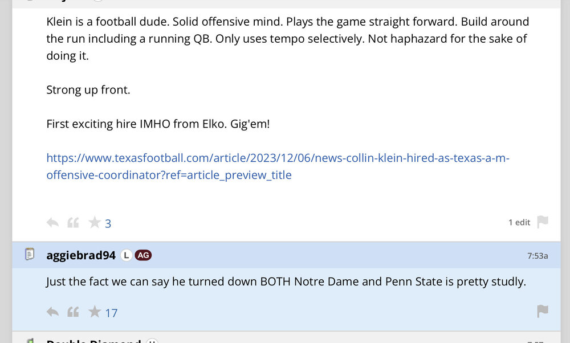Quote the Klein hire post

tap(73, 223)
